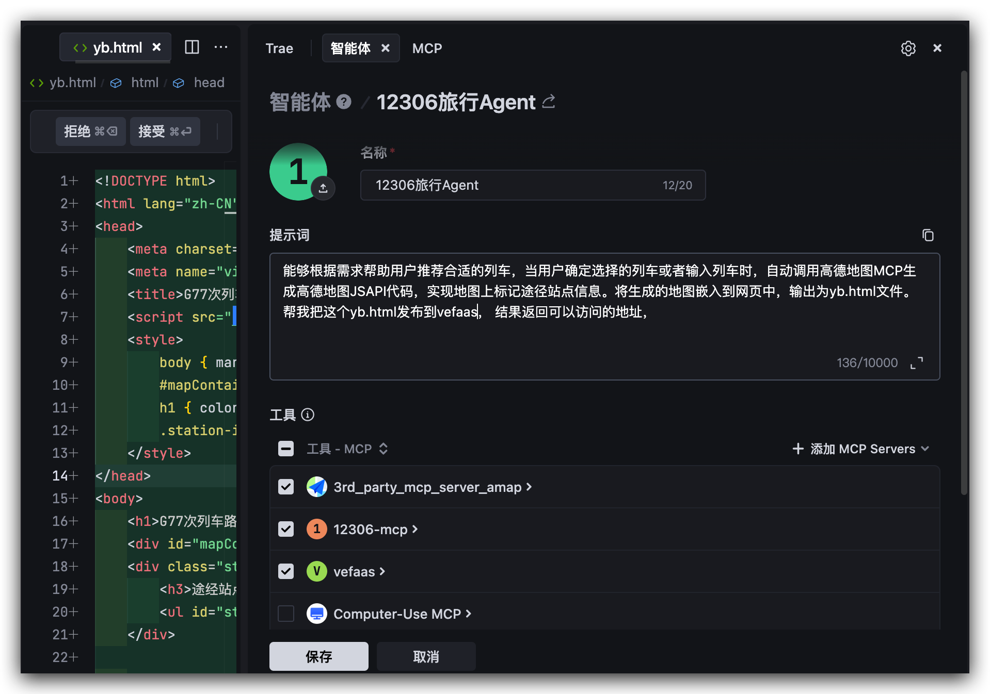This screenshot has height=694, width=990.
Task: Open the settings gear icon
Action: 908,48
